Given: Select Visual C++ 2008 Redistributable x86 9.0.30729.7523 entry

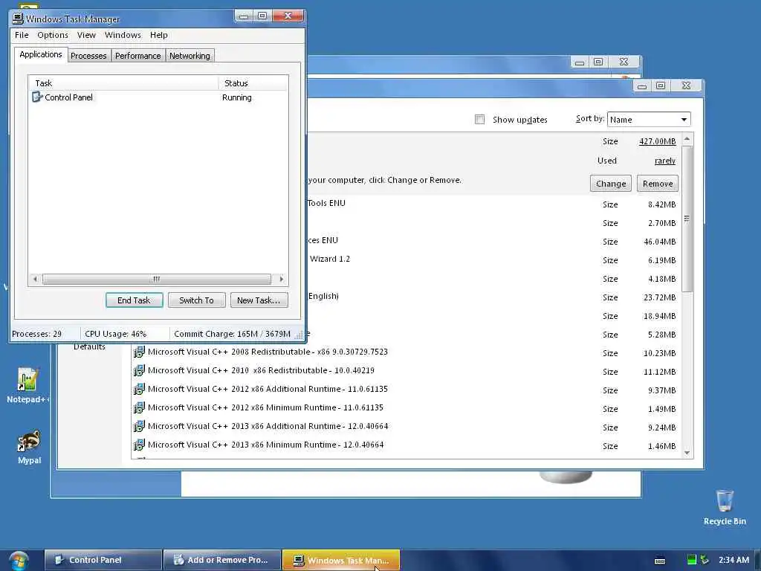Looking at the screenshot, I should (407, 352).
